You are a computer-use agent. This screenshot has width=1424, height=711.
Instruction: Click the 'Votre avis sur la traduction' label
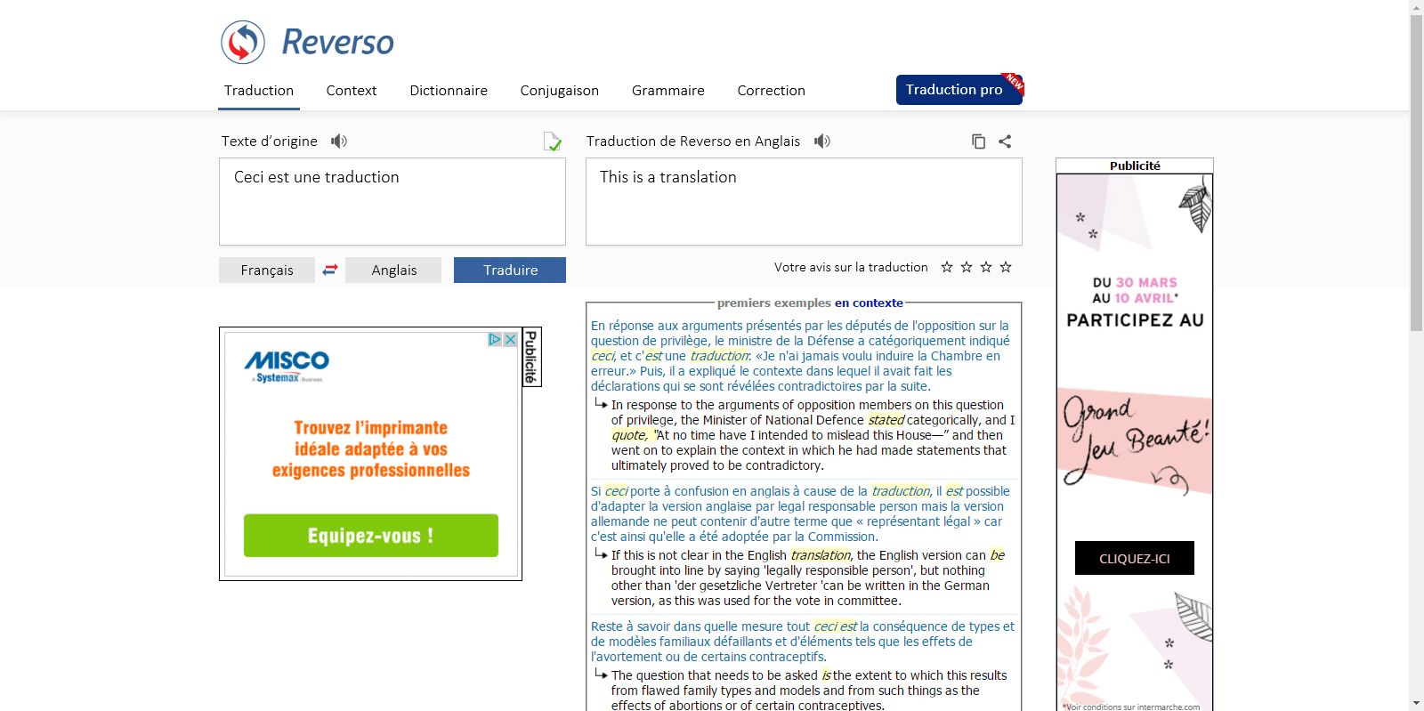[851, 267]
